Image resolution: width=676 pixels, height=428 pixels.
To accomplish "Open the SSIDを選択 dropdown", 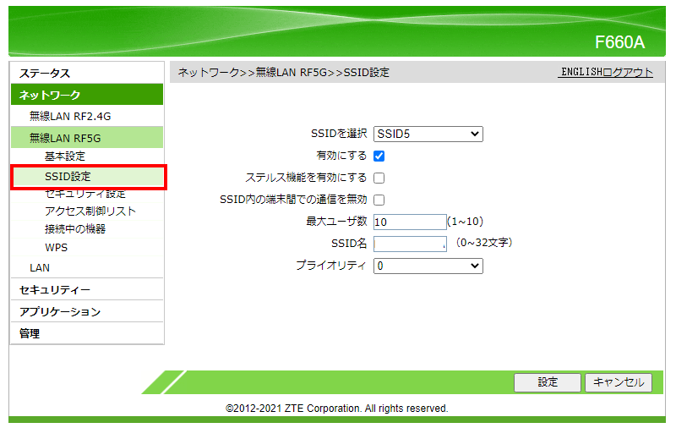I will 428,134.
